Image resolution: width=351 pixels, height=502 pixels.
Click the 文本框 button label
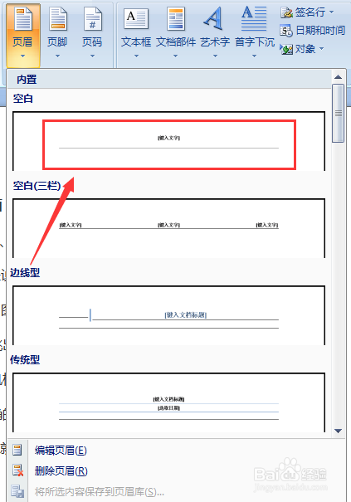coord(136,42)
